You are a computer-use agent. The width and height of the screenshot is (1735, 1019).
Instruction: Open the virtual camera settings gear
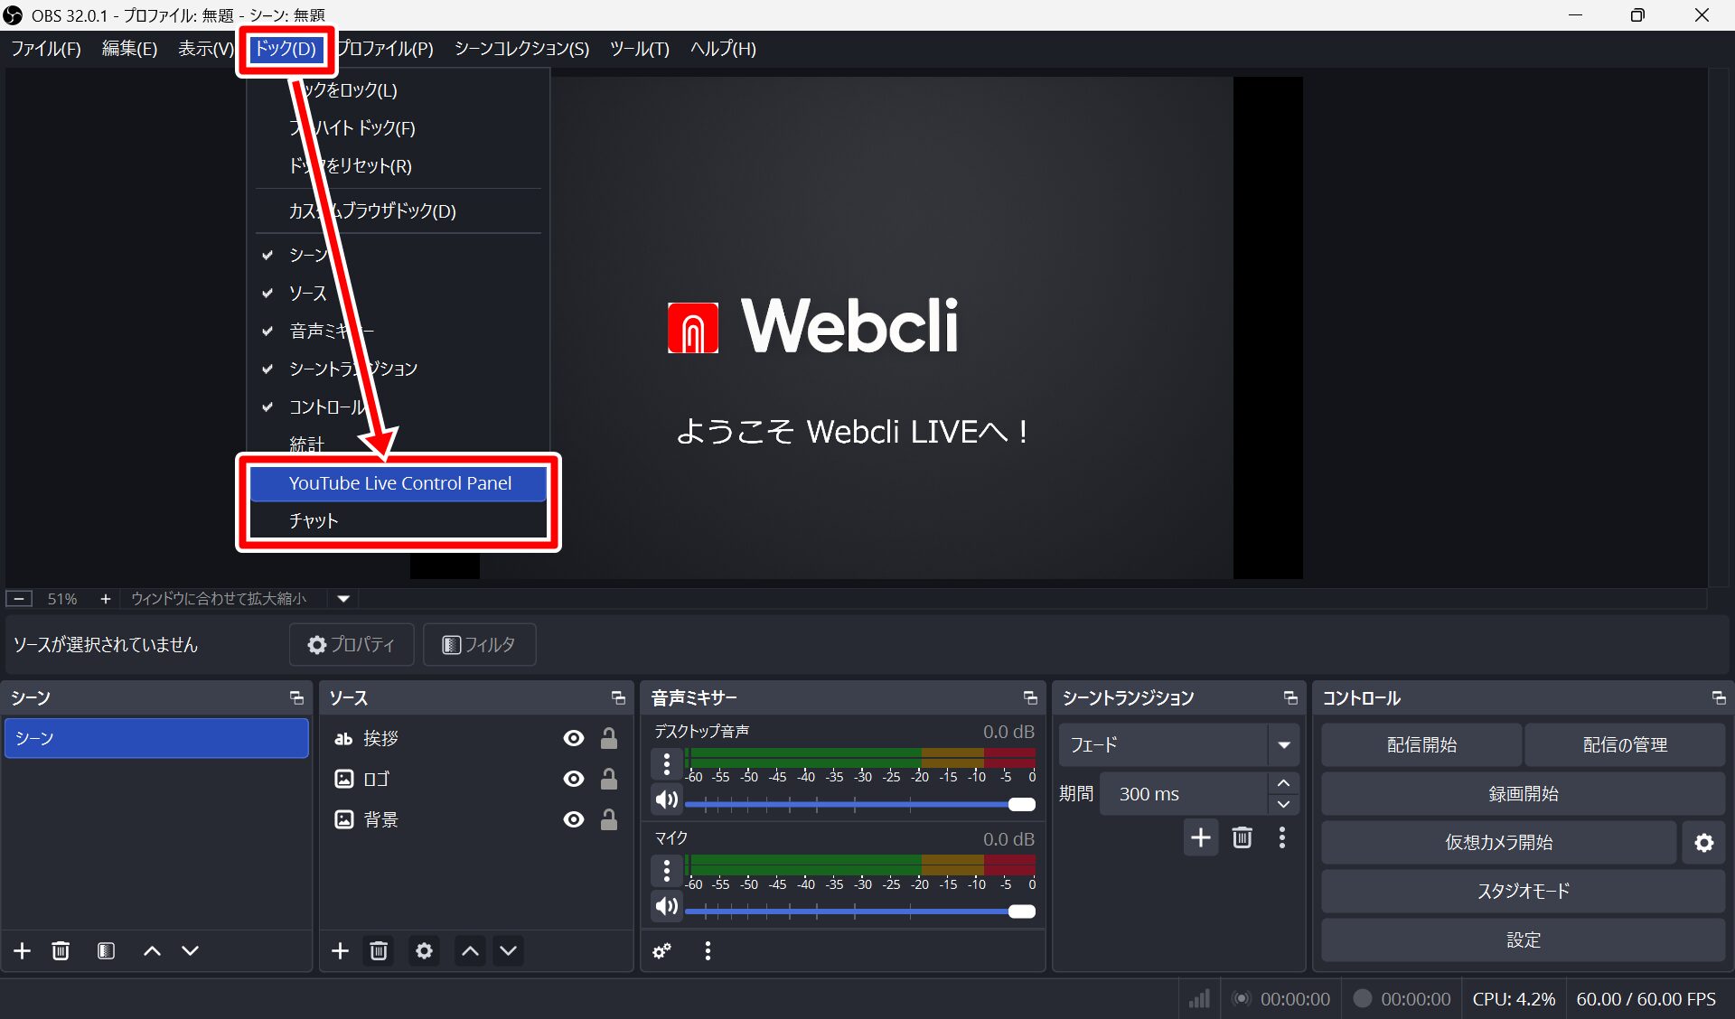coord(1703,843)
